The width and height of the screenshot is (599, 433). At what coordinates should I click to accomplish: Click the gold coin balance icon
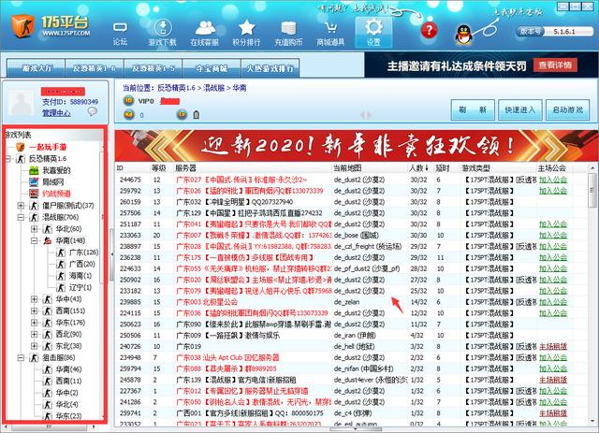[129, 114]
